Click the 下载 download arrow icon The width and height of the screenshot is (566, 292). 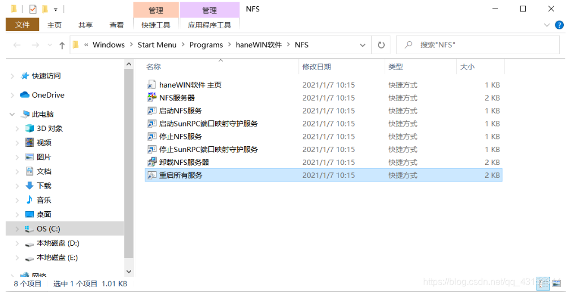click(x=29, y=185)
